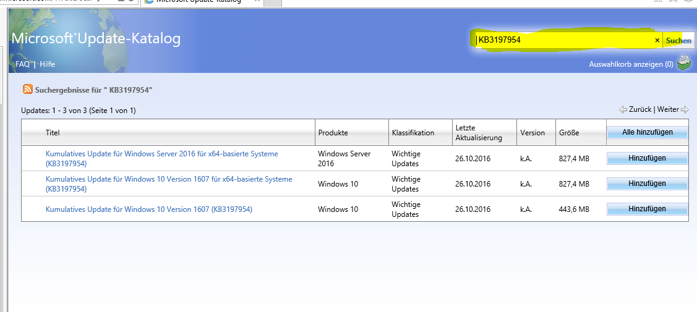697x312 pixels.
Task: Sort by the Version column header
Action: click(x=532, y=132)
